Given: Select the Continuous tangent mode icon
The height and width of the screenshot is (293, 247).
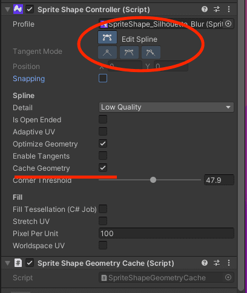Looking at the screenshot, I should [129, 53].
